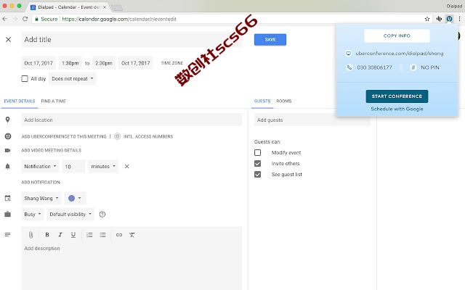Click the Add guests field
The width and height of the screenshot is (465, 290).
coord(312,120)
